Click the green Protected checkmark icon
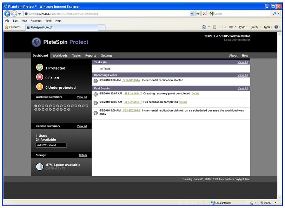The image size is (285, 208). (x=39, y=67)
